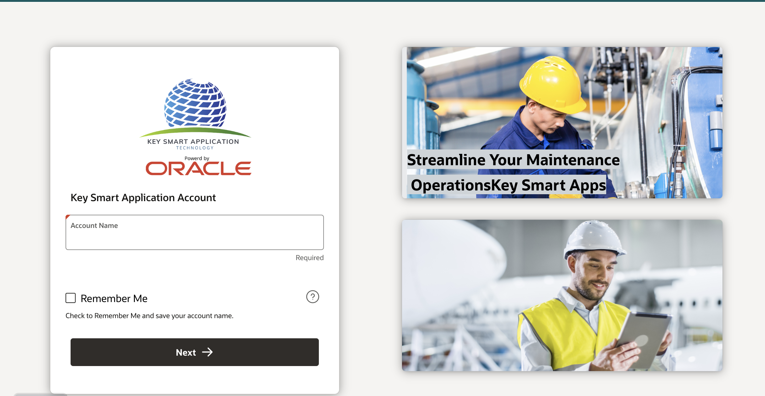Click the Streamline Your Maintenance headline

pos(513,160)
